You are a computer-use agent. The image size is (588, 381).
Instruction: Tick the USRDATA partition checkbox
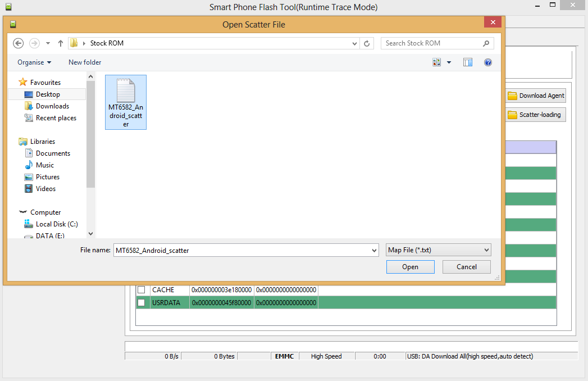pos(142,303)
